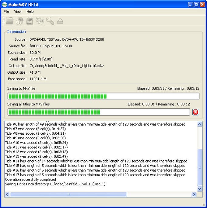
Task: Open preferences wrench icon
Action: tap(50, 21)
